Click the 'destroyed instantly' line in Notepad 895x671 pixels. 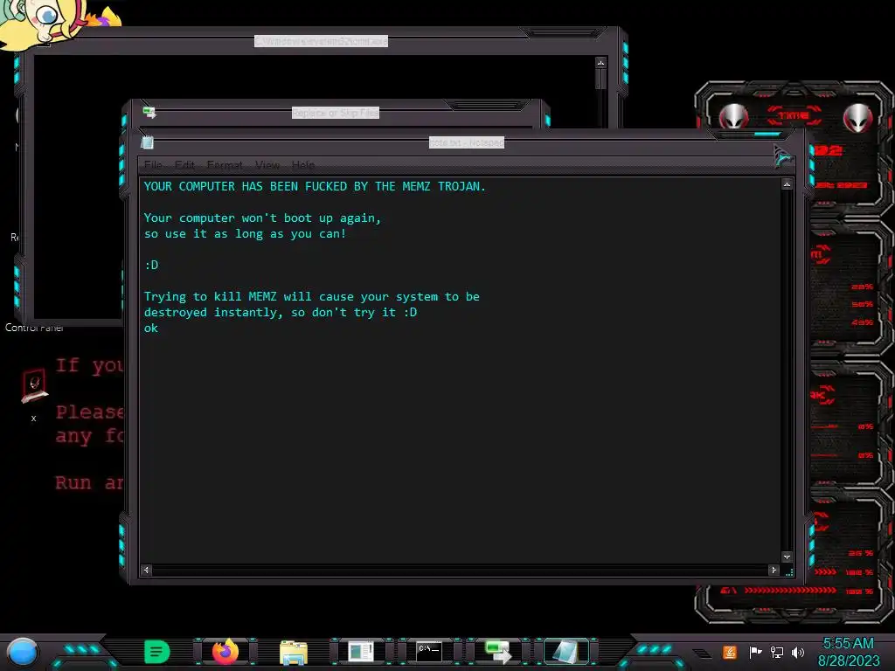pos(281,312)
